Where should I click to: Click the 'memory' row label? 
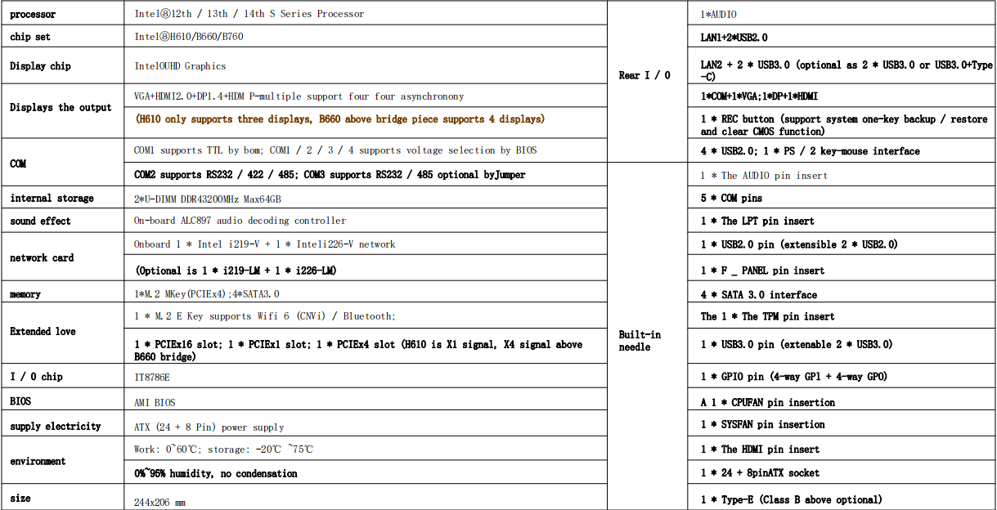pyautogui.click(x=25, y=294)
